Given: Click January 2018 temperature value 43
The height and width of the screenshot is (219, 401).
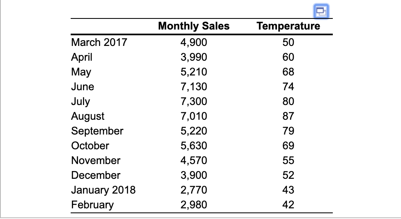Looking at the screenshot, I should click(x=288, y=190).
